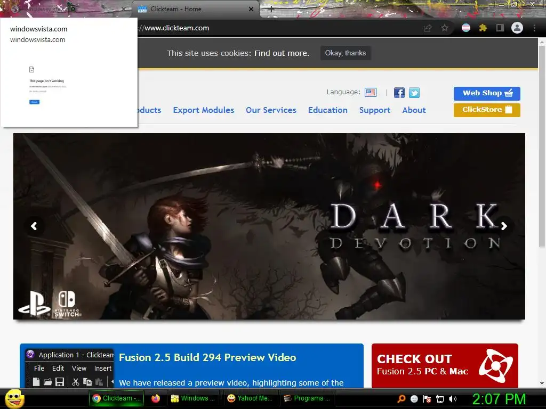Bookmark this page with star icon
This screenshot has width=546, height=409.
pos(444,28)
